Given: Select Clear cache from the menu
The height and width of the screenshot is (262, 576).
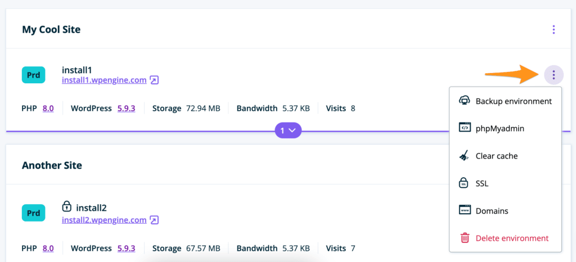Looking at the screenshot, I should pyautogui.click(x=496, y=156).
